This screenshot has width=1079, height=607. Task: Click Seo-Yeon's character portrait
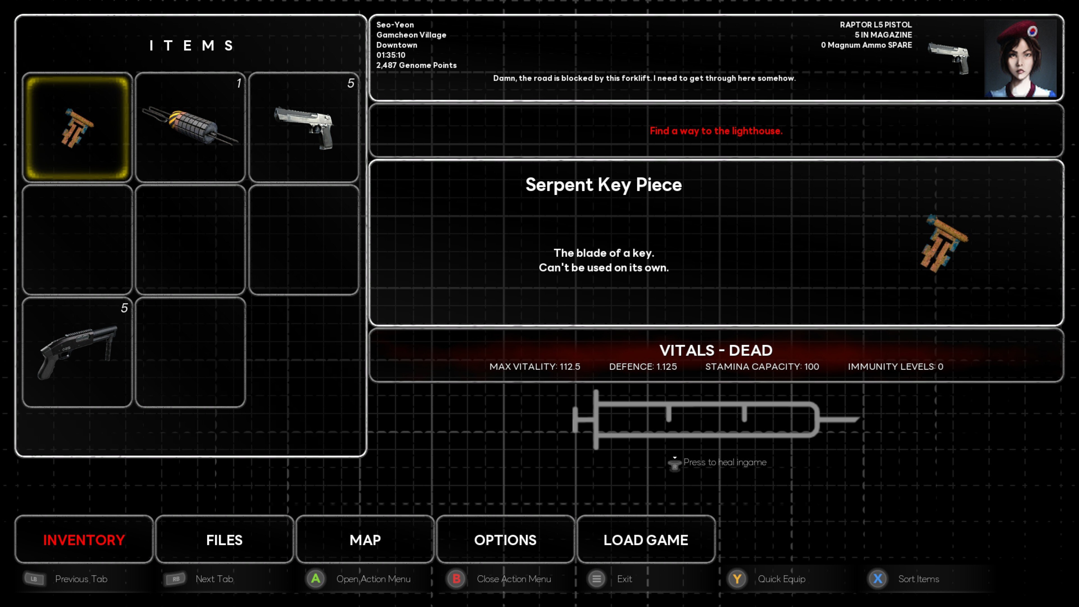click(1020, 59)
